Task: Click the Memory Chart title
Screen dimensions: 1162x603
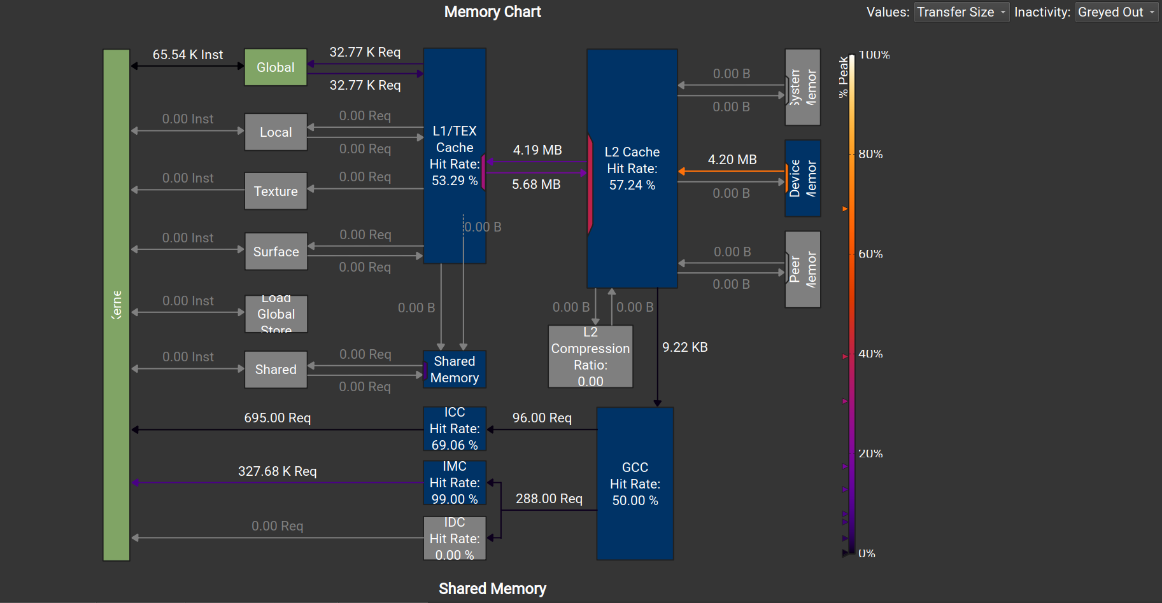Action: (492, 12)
